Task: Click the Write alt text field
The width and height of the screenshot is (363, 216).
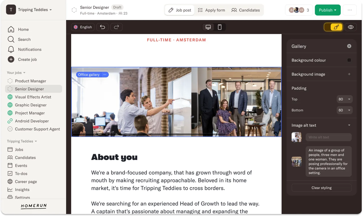Action: (x=329, y=137)
